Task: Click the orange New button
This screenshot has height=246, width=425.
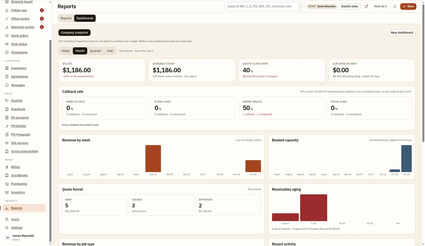Action: 408,6
